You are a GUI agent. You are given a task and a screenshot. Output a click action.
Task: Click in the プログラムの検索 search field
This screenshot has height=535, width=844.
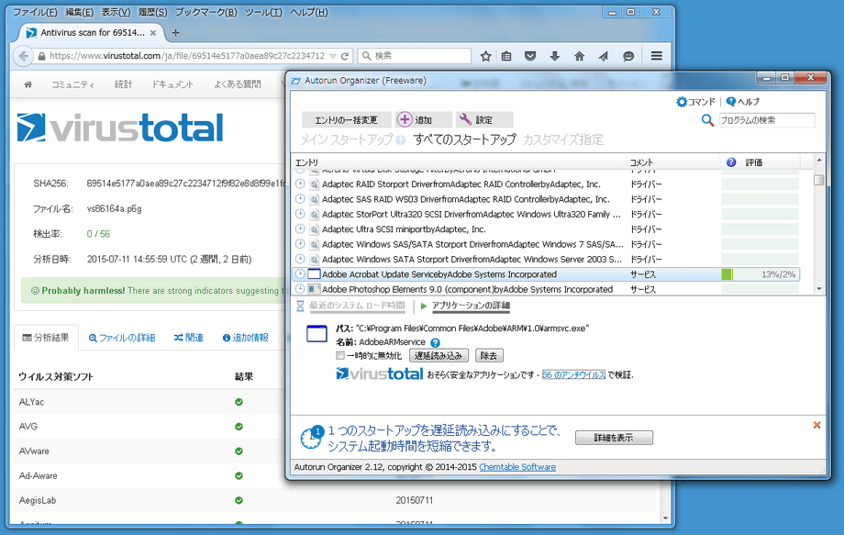tap(767, 120)
